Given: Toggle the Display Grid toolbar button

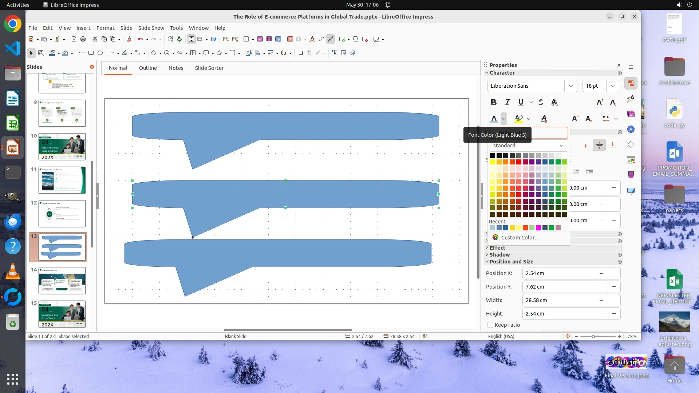Looking at the screenshot, I should tap(191, 39).
